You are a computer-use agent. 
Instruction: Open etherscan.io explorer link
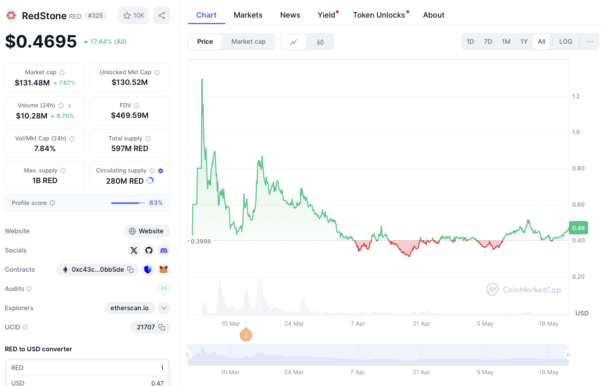click(x=129, y=308)
